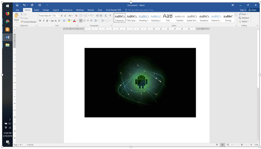Click Sign in
The width and height of the screenshot is (261, 149).
[243, 10]
